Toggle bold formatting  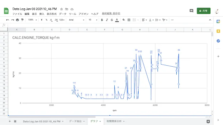pyautogui.click(x=102, y=20)
